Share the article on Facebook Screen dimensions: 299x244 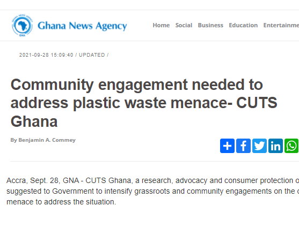click(243, 146)
